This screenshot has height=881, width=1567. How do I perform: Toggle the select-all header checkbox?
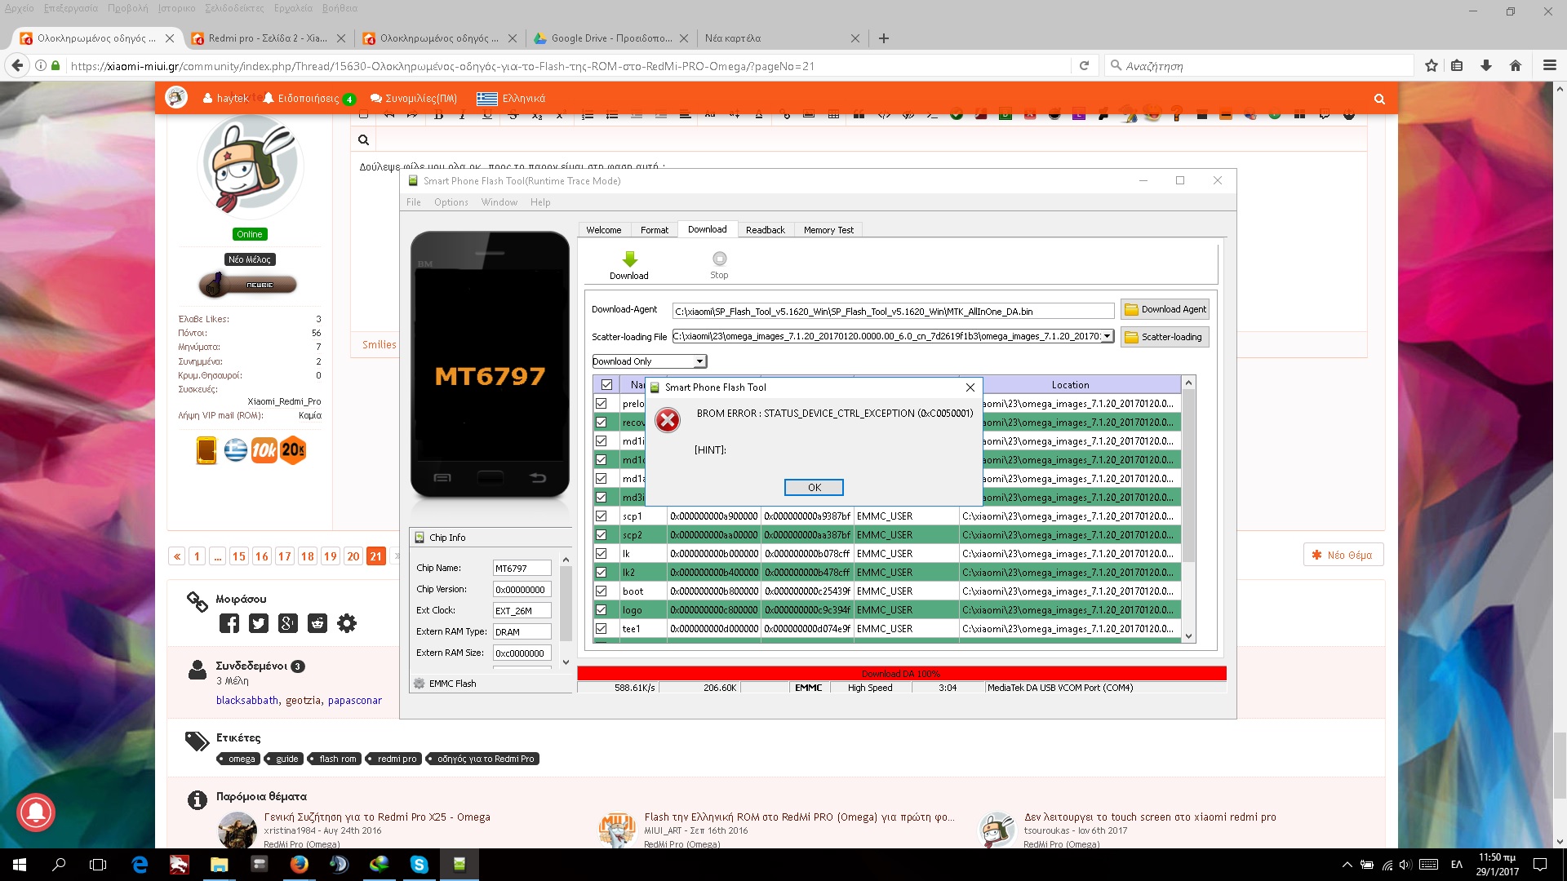(x=606, y=384)
